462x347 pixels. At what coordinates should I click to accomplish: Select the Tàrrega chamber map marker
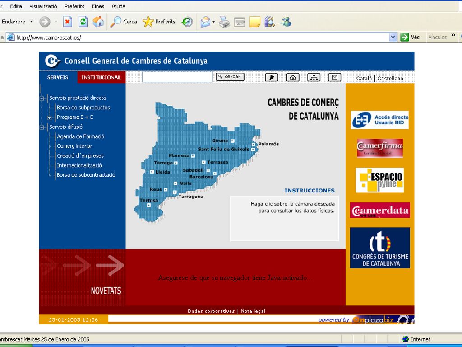click(x=176, y=163)
